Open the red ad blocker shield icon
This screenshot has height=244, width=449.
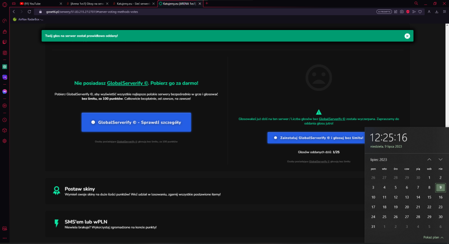408,12
